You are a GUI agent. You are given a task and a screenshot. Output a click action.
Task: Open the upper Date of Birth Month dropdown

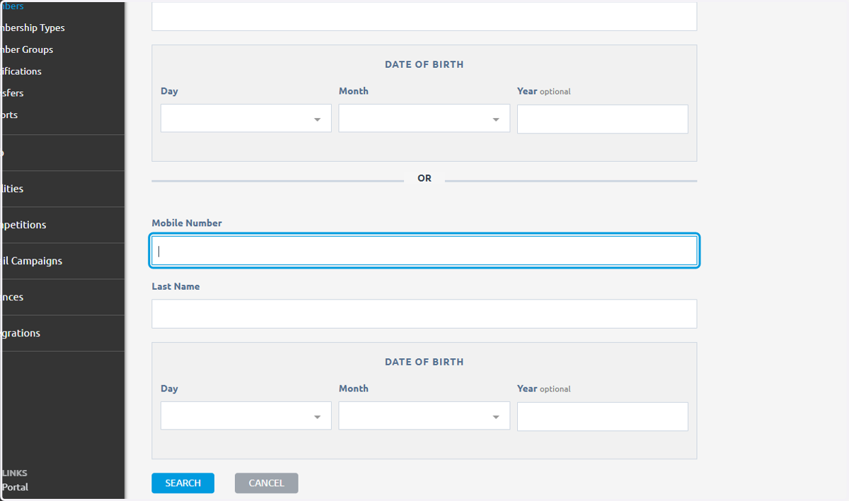tap(424, 118)
